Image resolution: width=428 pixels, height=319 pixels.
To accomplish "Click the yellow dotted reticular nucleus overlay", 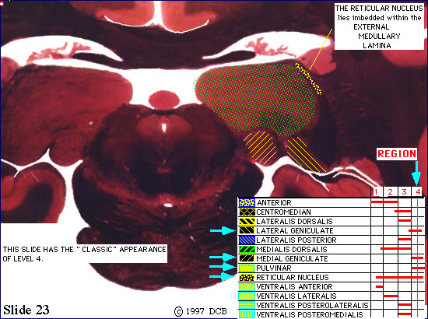I will [308, 79].
